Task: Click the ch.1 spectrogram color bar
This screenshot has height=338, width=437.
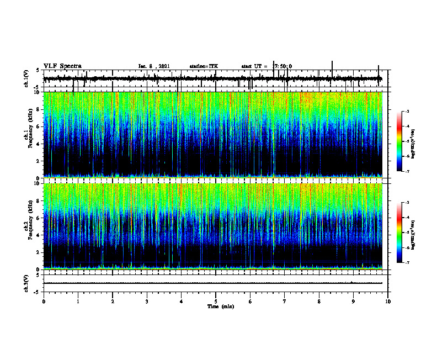Action: 399,141
